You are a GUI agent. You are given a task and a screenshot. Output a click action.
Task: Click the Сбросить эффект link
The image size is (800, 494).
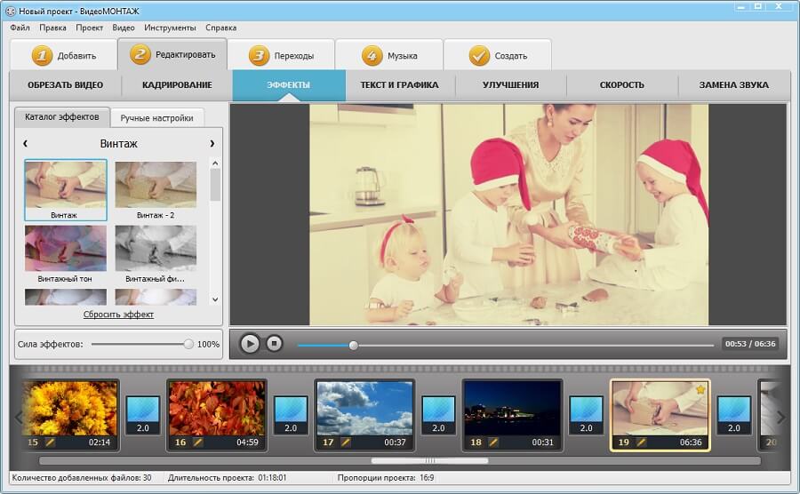tap(118, 315)
